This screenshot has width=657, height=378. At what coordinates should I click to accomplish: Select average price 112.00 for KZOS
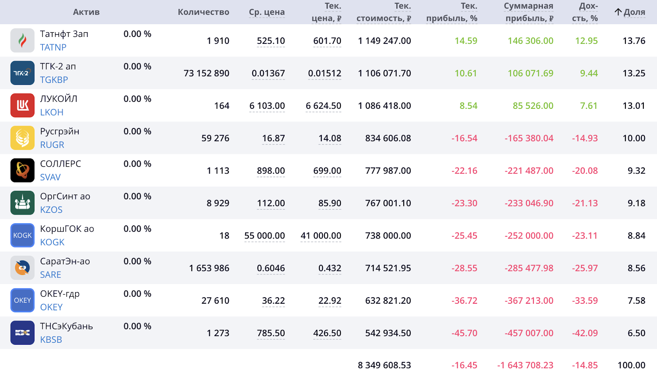click(271, 203)
